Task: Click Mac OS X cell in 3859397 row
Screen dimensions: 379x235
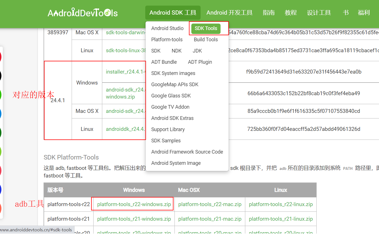Action: (87, 33)
